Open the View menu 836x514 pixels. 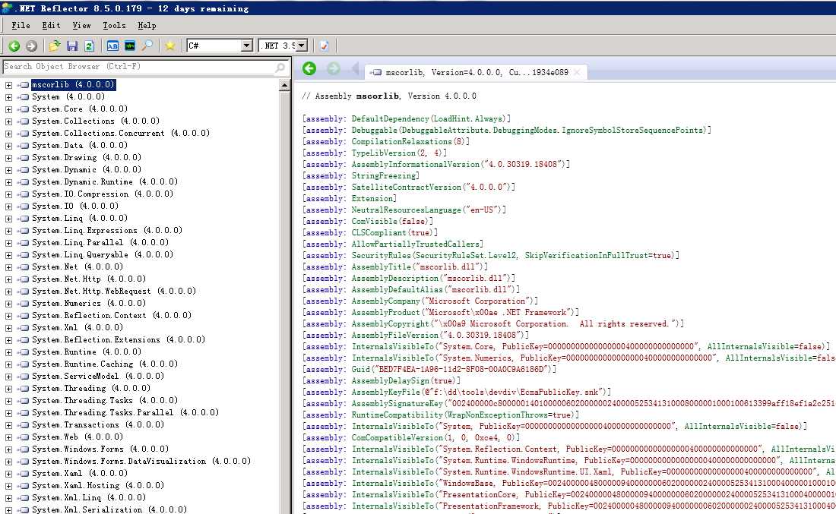click(x=81, y=26)
